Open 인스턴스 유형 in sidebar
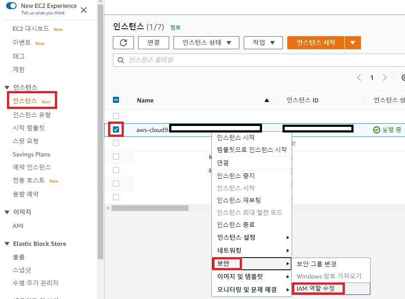 pyautogui.click(x=32, y=115)
